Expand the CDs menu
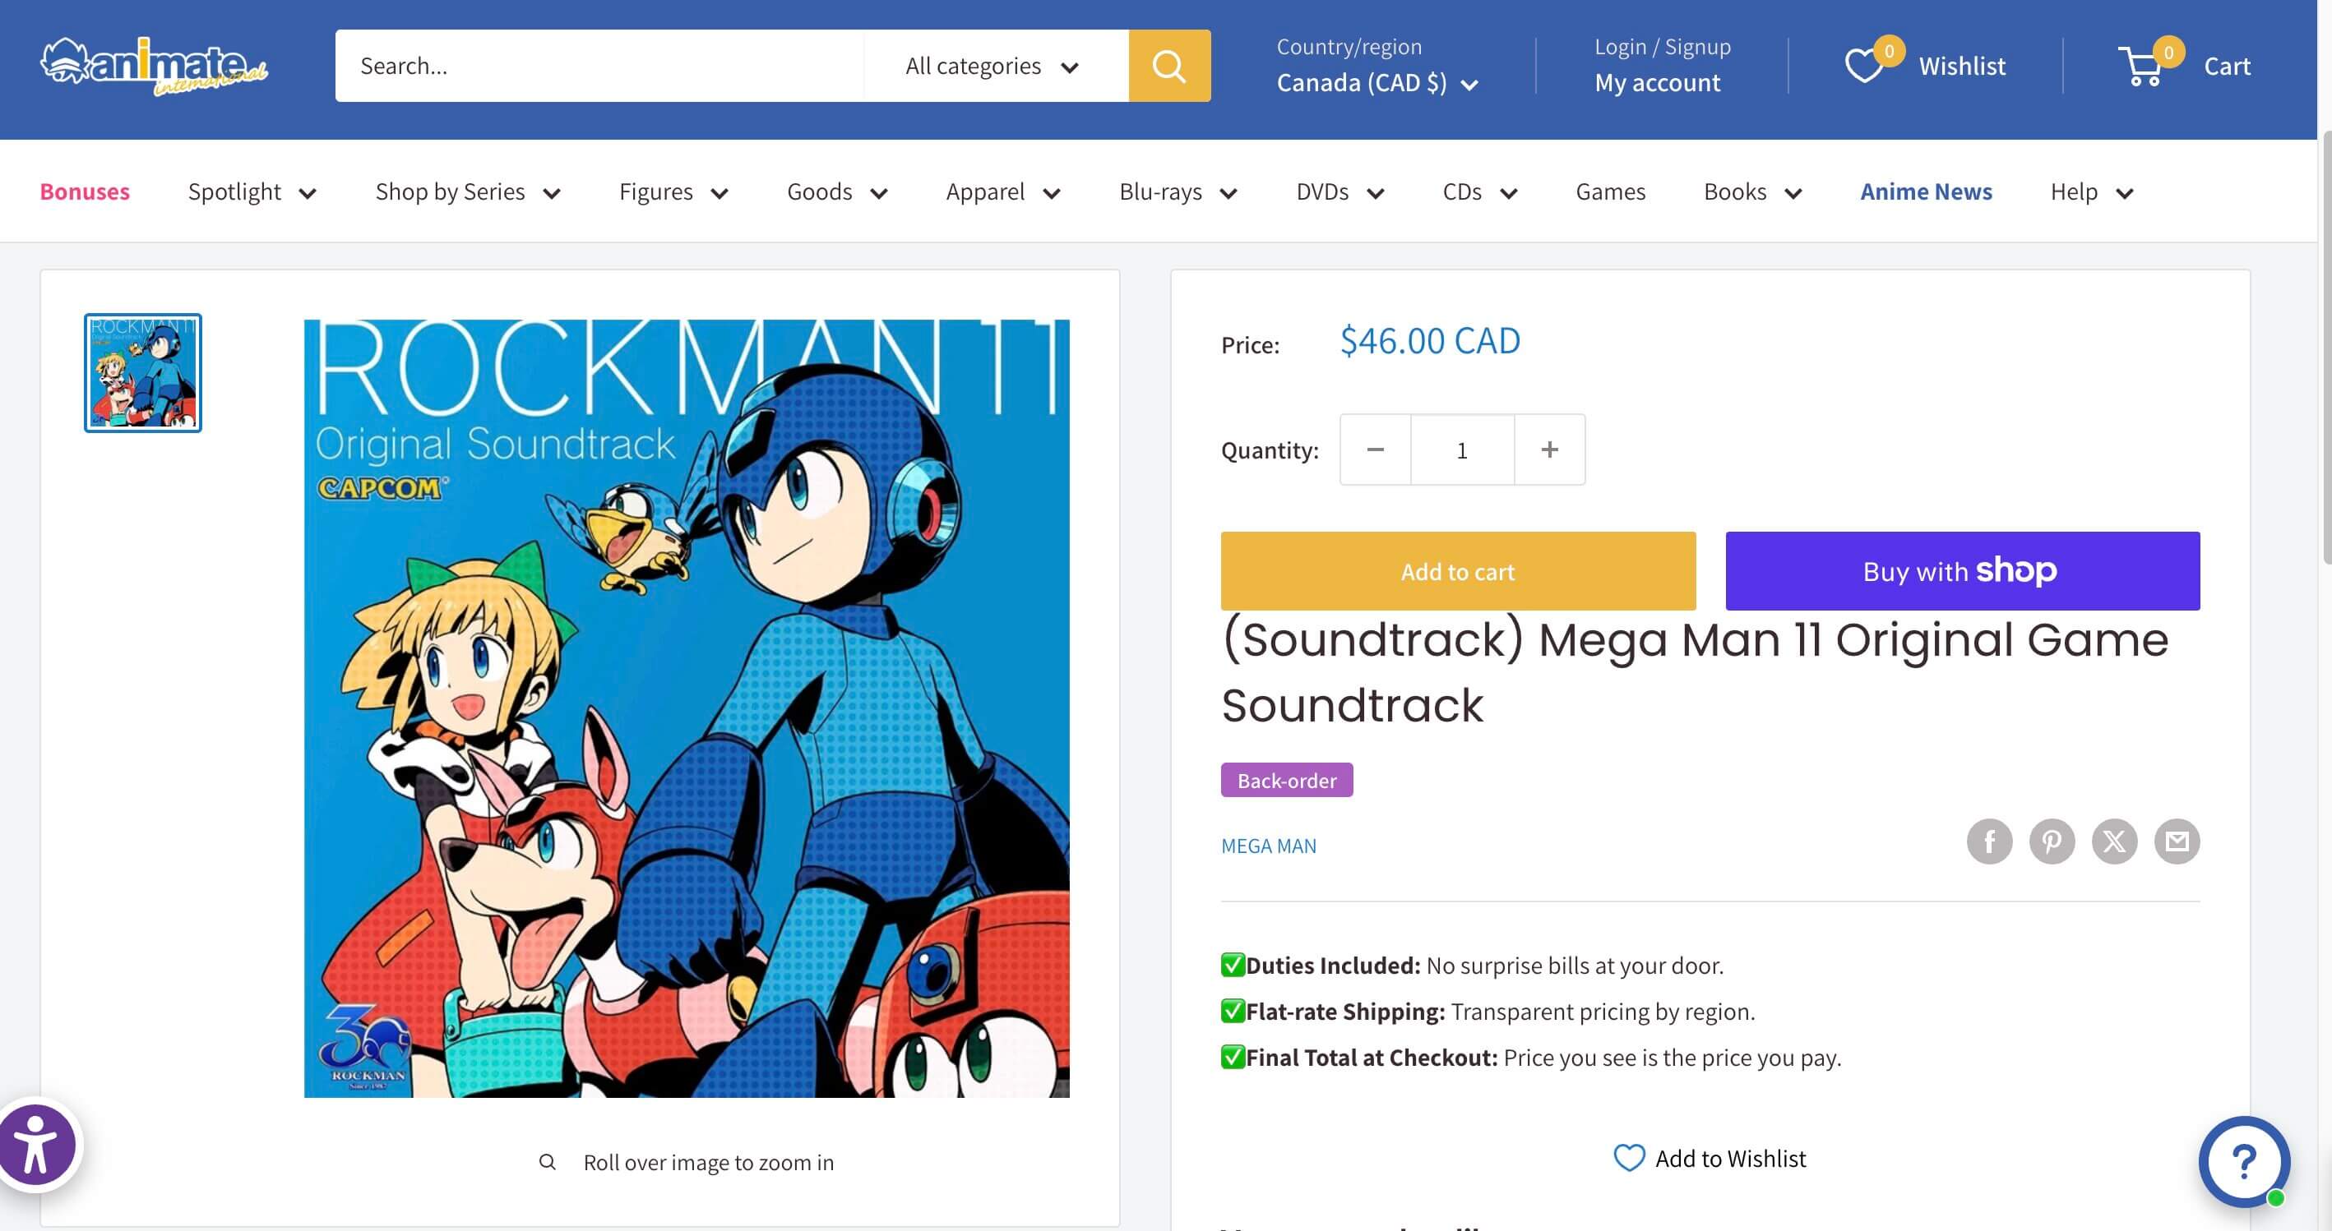The width and height of the screenshot is (2332, 1231). click(x=1480, y=191)
